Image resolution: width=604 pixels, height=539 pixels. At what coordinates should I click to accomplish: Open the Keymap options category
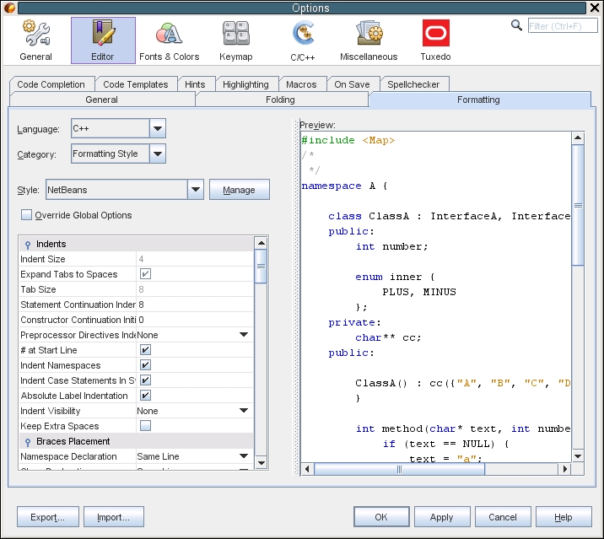click(x=235, y=40)
